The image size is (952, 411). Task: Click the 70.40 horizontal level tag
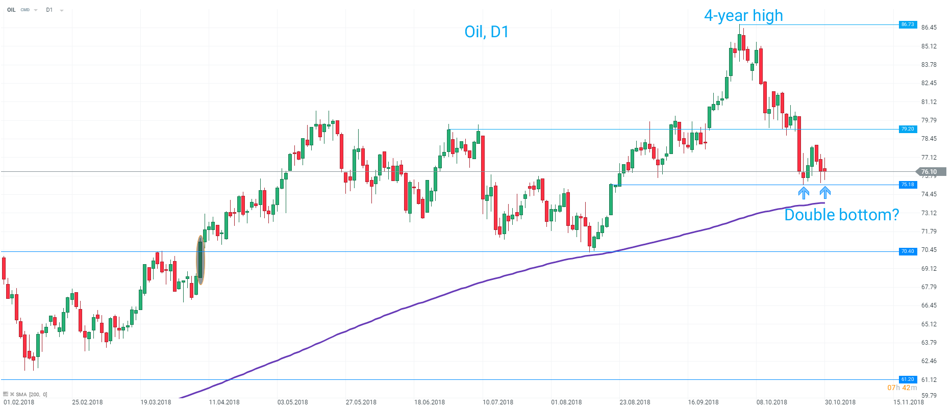coord(908,251)
